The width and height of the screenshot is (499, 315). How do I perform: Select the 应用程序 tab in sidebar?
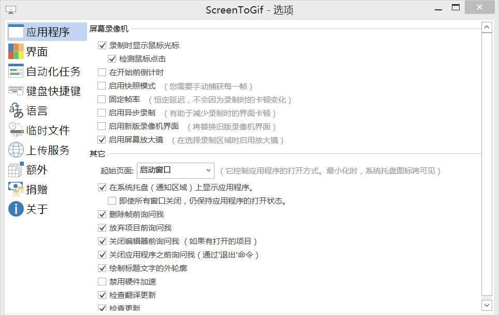pyautogui.click(x=47, y=32)
